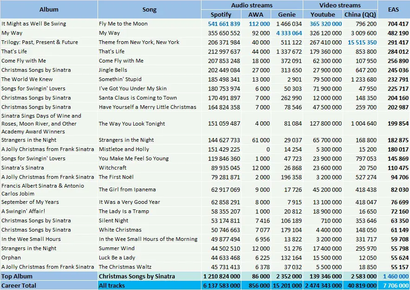Click the Video streams header
This screenshot has width=410, height=290.
(340, 5)
